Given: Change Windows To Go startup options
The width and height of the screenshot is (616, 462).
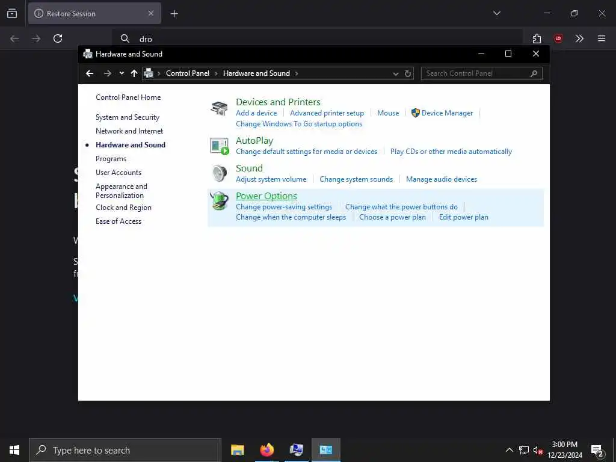Looking at the screenshot, I should [299, 124].
